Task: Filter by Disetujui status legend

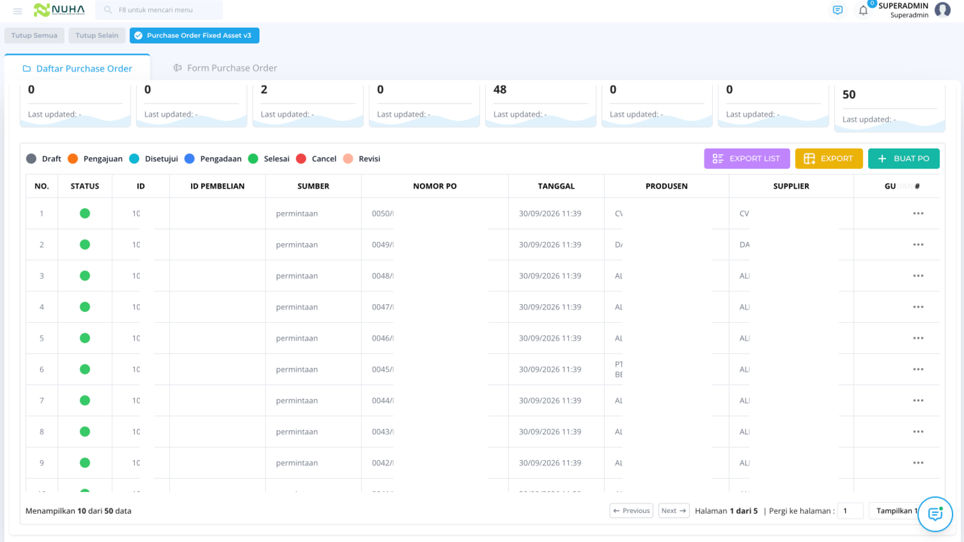Action: [x=153, y=159]
